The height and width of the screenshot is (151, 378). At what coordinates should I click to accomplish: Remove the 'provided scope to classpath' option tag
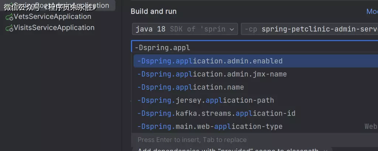click(x=326, y=150)
